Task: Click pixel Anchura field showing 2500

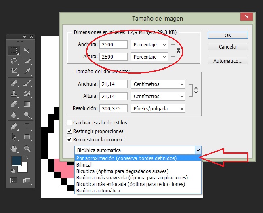Action: (x=114, y=44)
